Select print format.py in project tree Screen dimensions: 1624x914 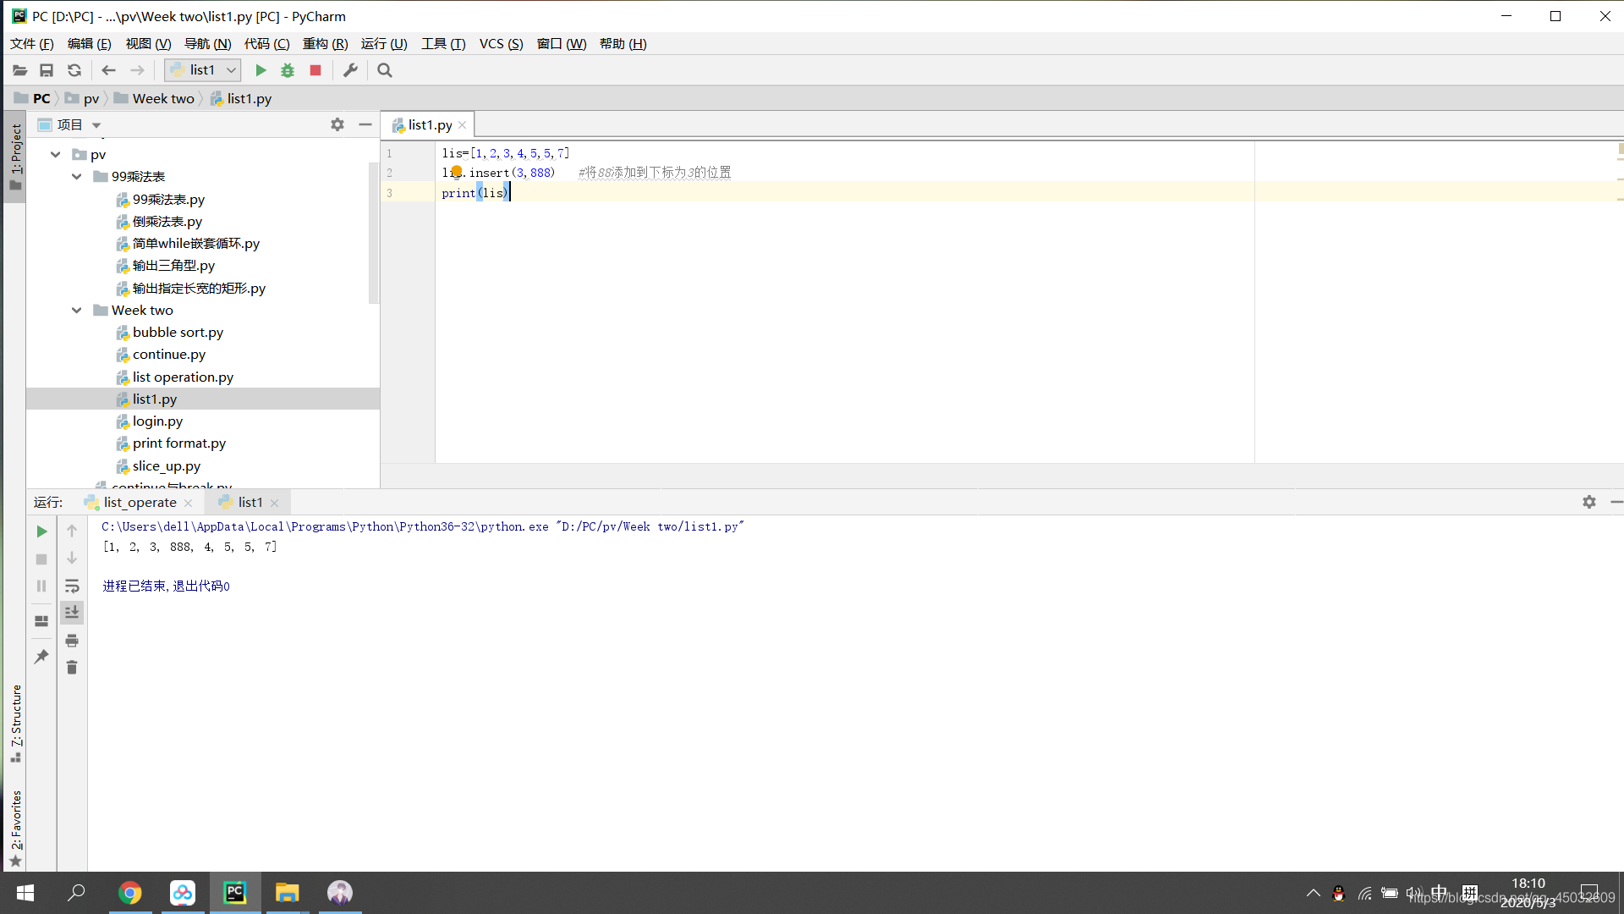click(179, 443)
